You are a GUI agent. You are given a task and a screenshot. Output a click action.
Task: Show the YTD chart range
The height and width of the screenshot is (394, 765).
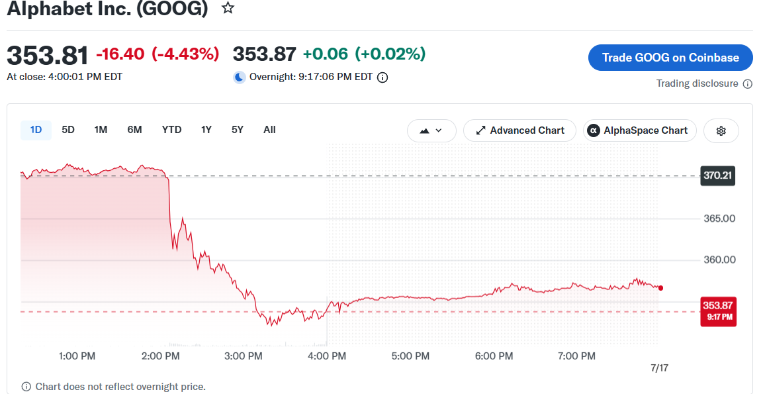coord(172,130)
